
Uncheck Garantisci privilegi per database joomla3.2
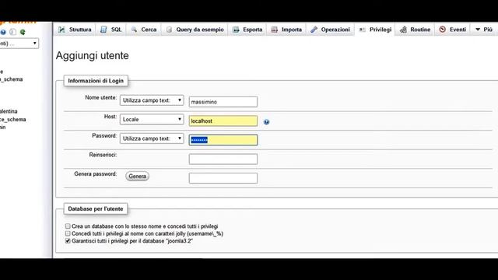[x=68, y=241]
